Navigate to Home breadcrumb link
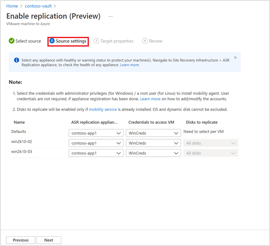This screenshot has height=246, width=270. click(12, 6)
